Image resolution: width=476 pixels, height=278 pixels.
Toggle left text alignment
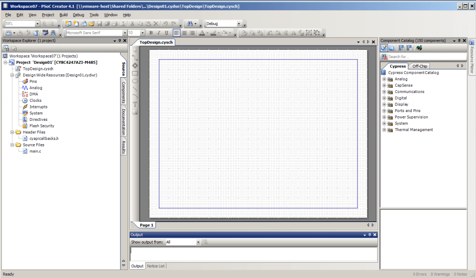176,33
